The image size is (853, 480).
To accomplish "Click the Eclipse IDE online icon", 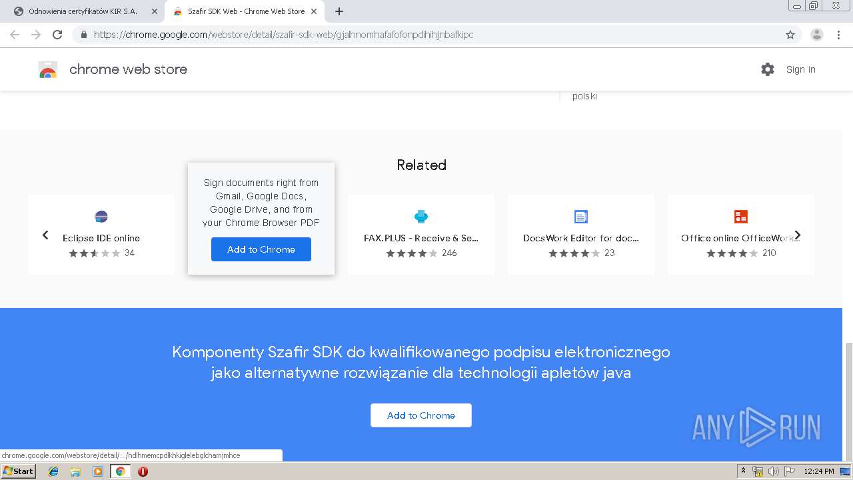I will [x=101, y=217].
